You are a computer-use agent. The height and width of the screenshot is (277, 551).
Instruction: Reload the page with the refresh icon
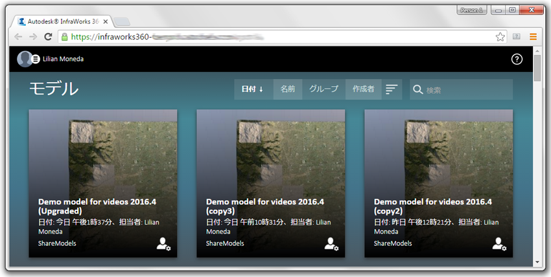tap(48, 37)
